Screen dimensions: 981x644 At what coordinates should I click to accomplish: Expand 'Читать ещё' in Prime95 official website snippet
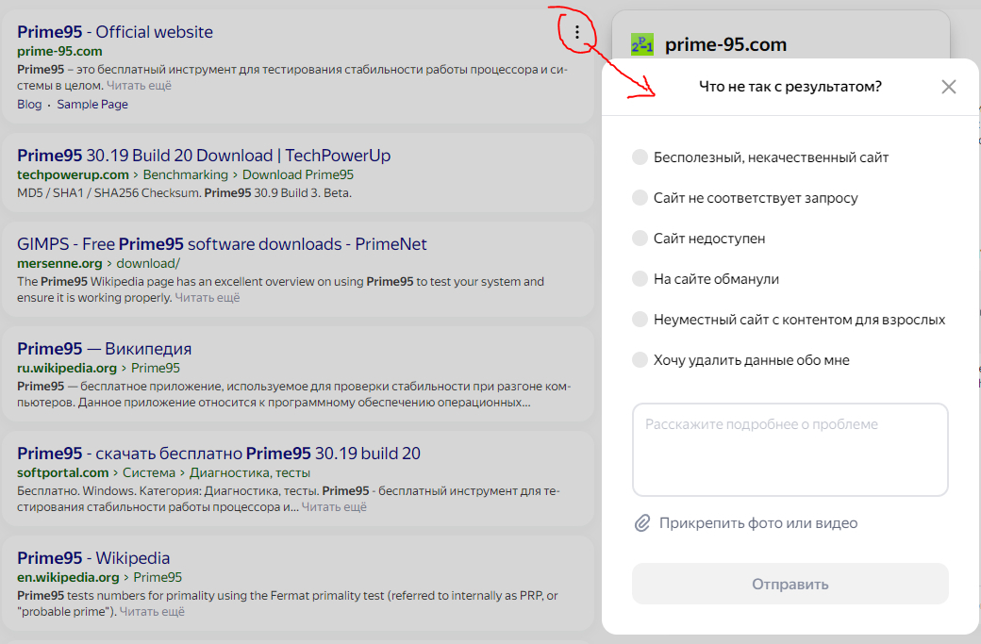139,85
